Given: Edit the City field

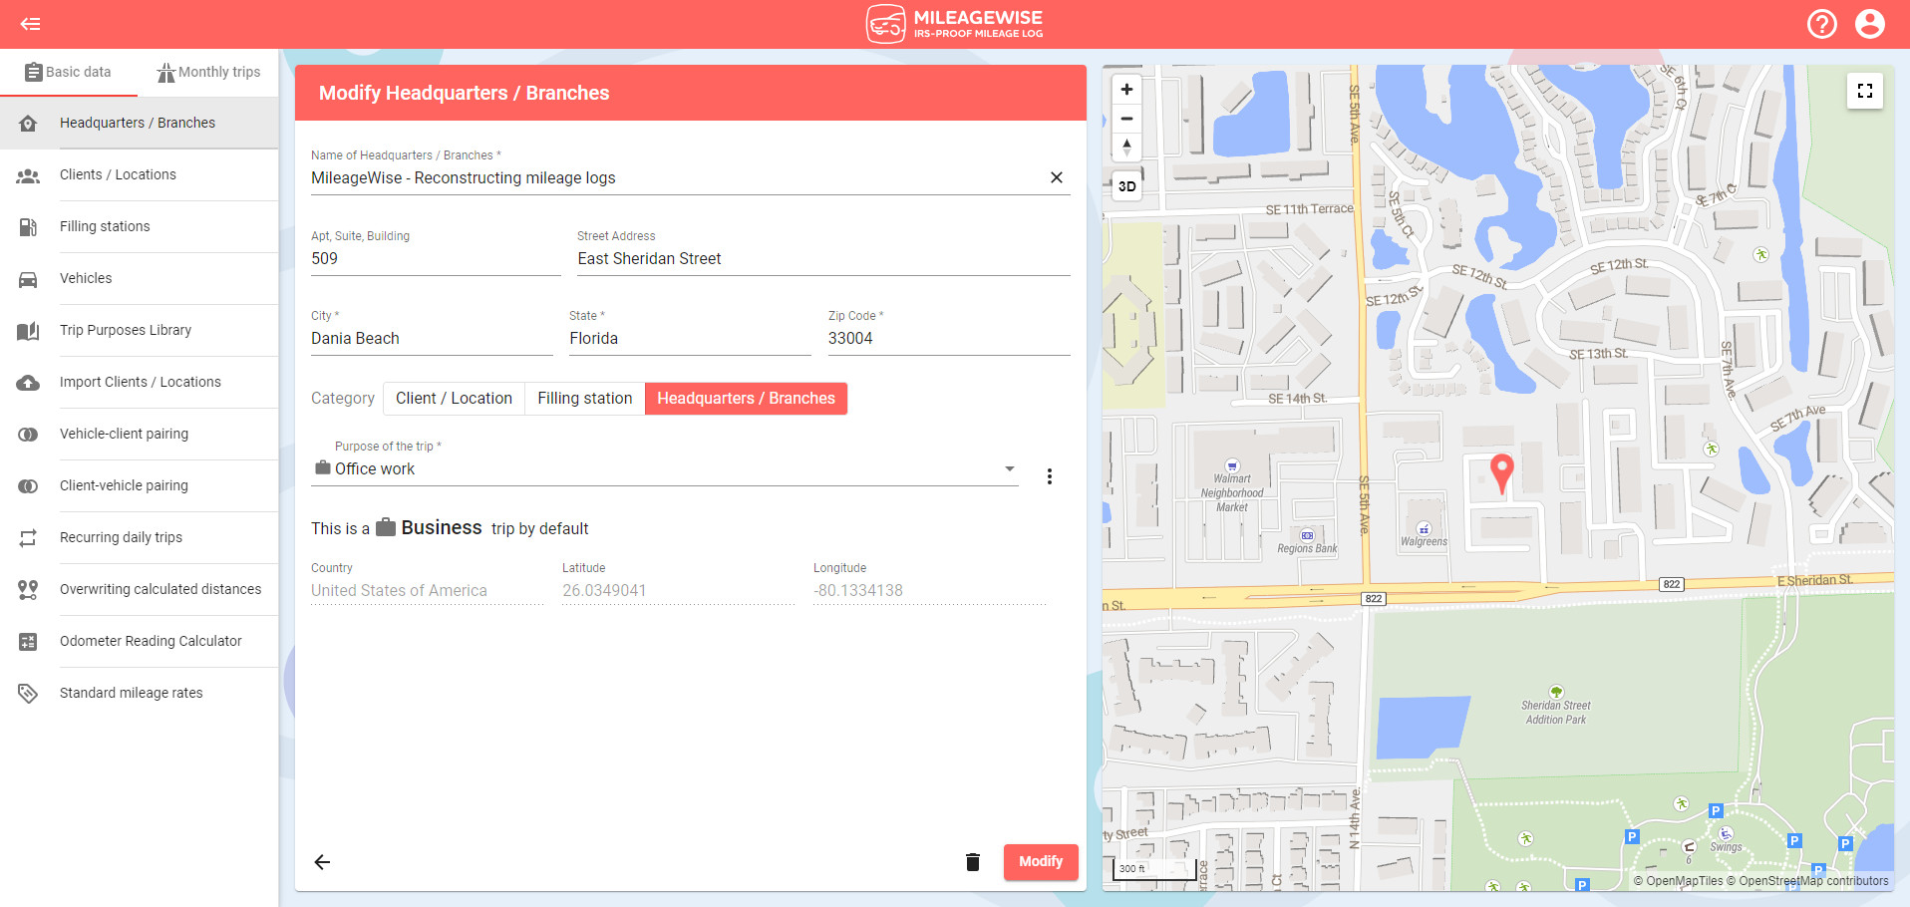Looking at the screenshot, I should (432, 339).
